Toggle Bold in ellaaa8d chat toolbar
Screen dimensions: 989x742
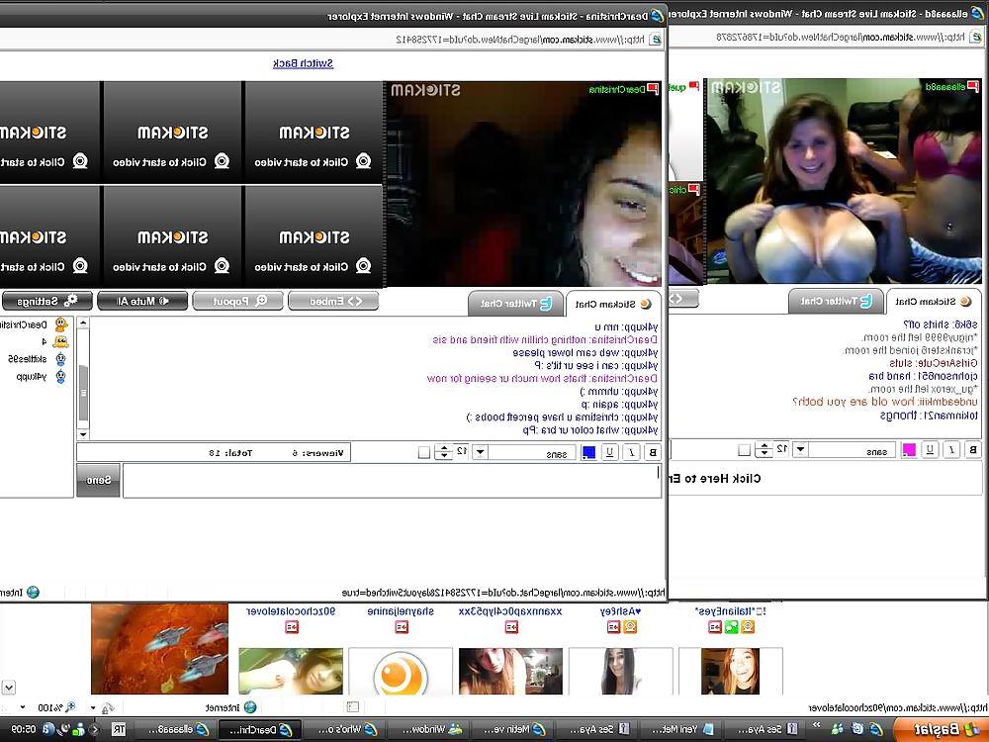(973, 449)
